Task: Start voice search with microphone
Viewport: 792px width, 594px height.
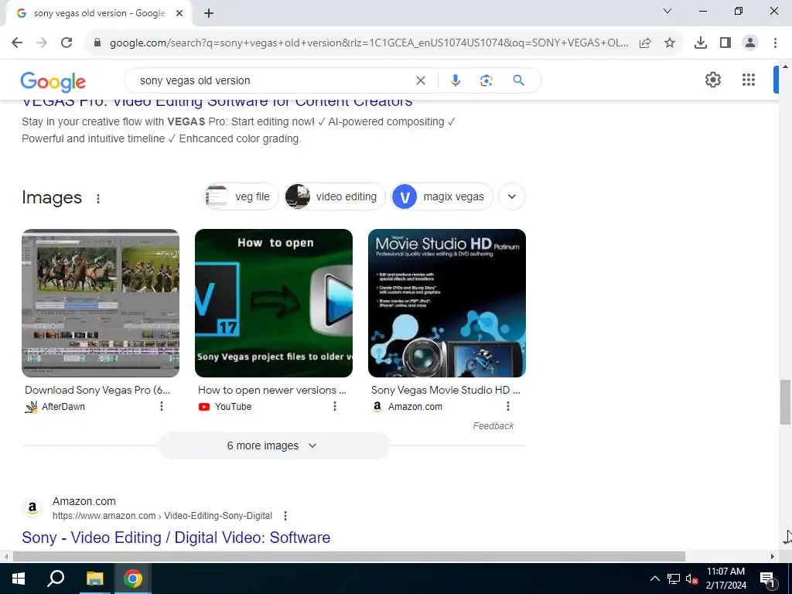Action: coord(455,80)
